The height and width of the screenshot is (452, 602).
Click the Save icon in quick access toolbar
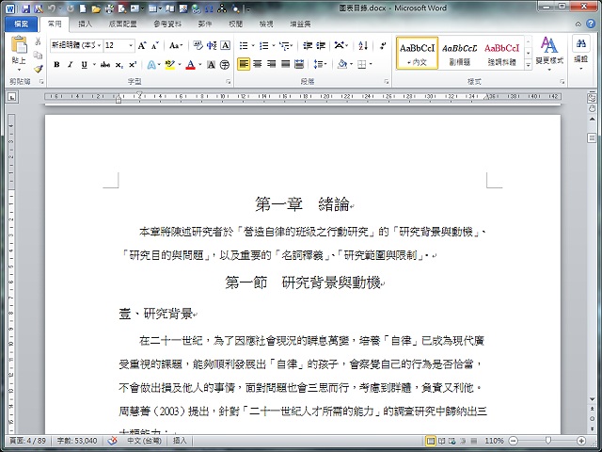click(x=25, y=8)
